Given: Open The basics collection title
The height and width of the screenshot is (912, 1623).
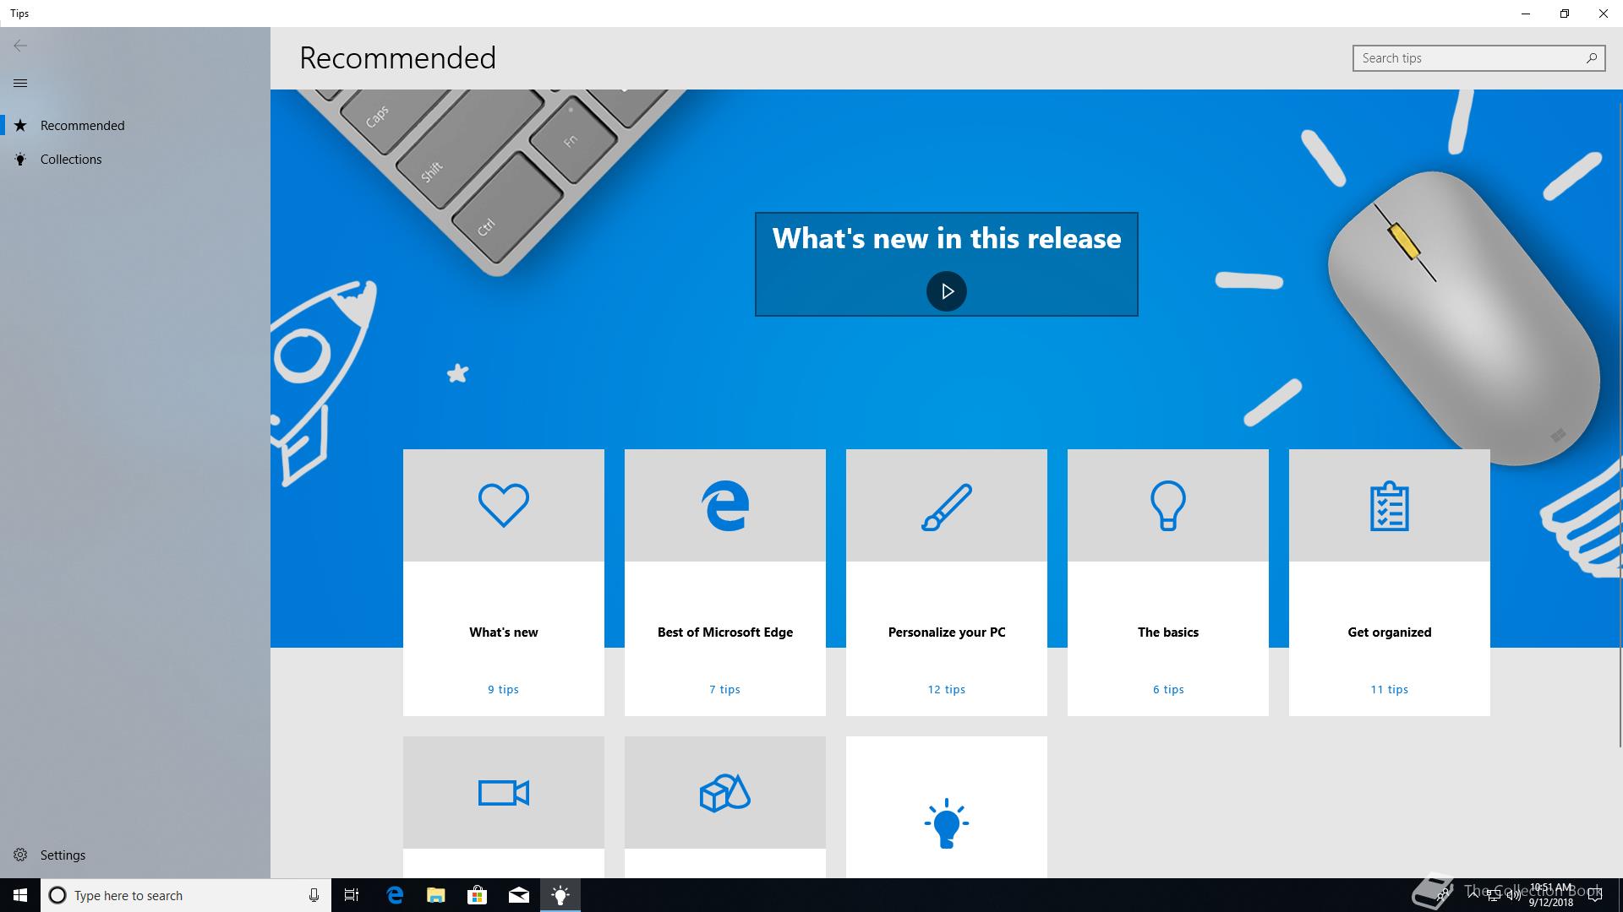Looking at the screenshot, I should tap(1168, 632).
